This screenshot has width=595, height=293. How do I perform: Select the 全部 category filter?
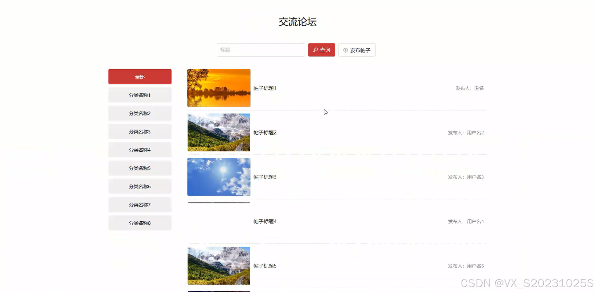(x=140, y=77)
